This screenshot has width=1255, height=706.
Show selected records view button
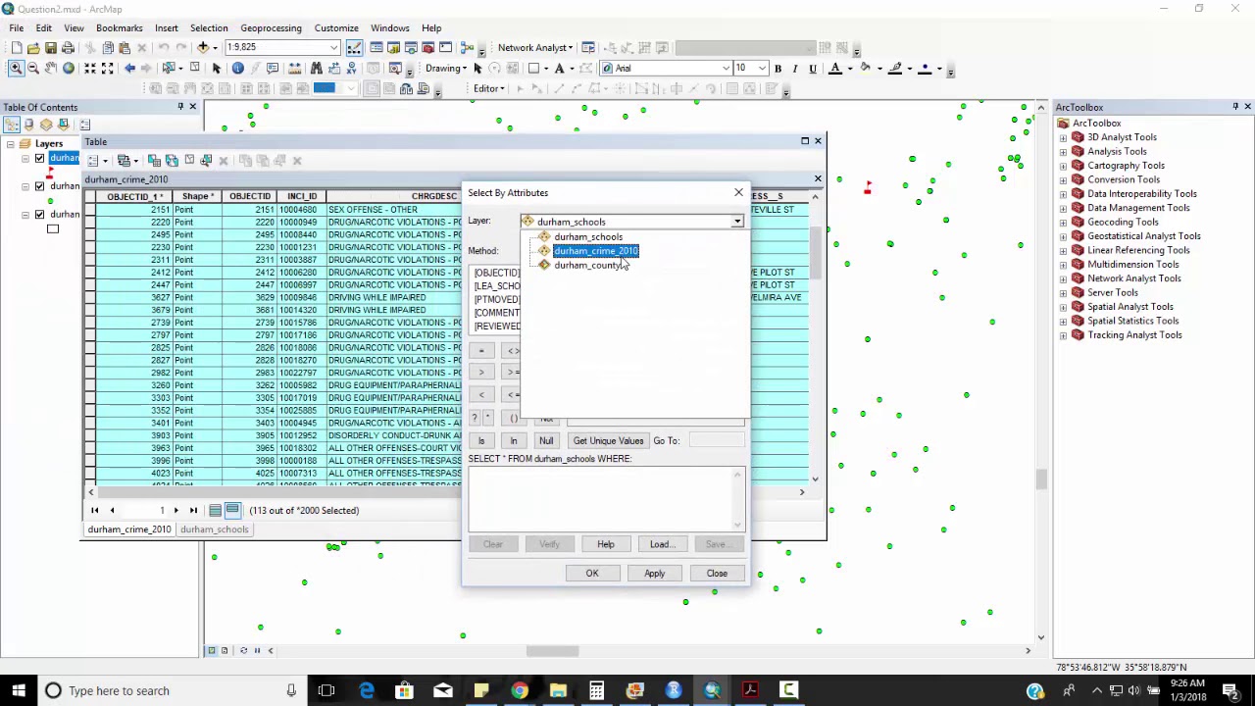point(232,510)
